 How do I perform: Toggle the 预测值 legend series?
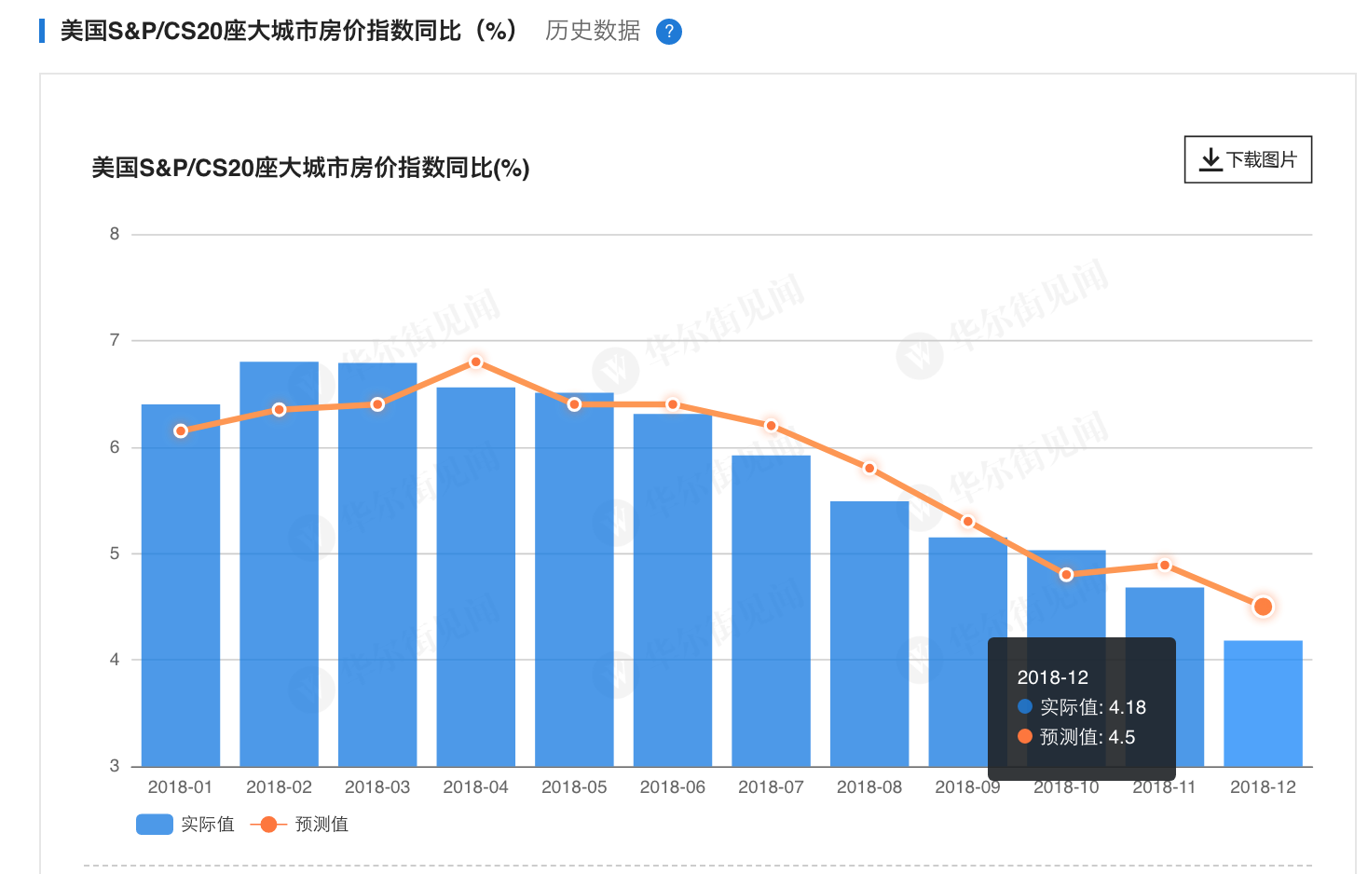click(x=321, y=824)
